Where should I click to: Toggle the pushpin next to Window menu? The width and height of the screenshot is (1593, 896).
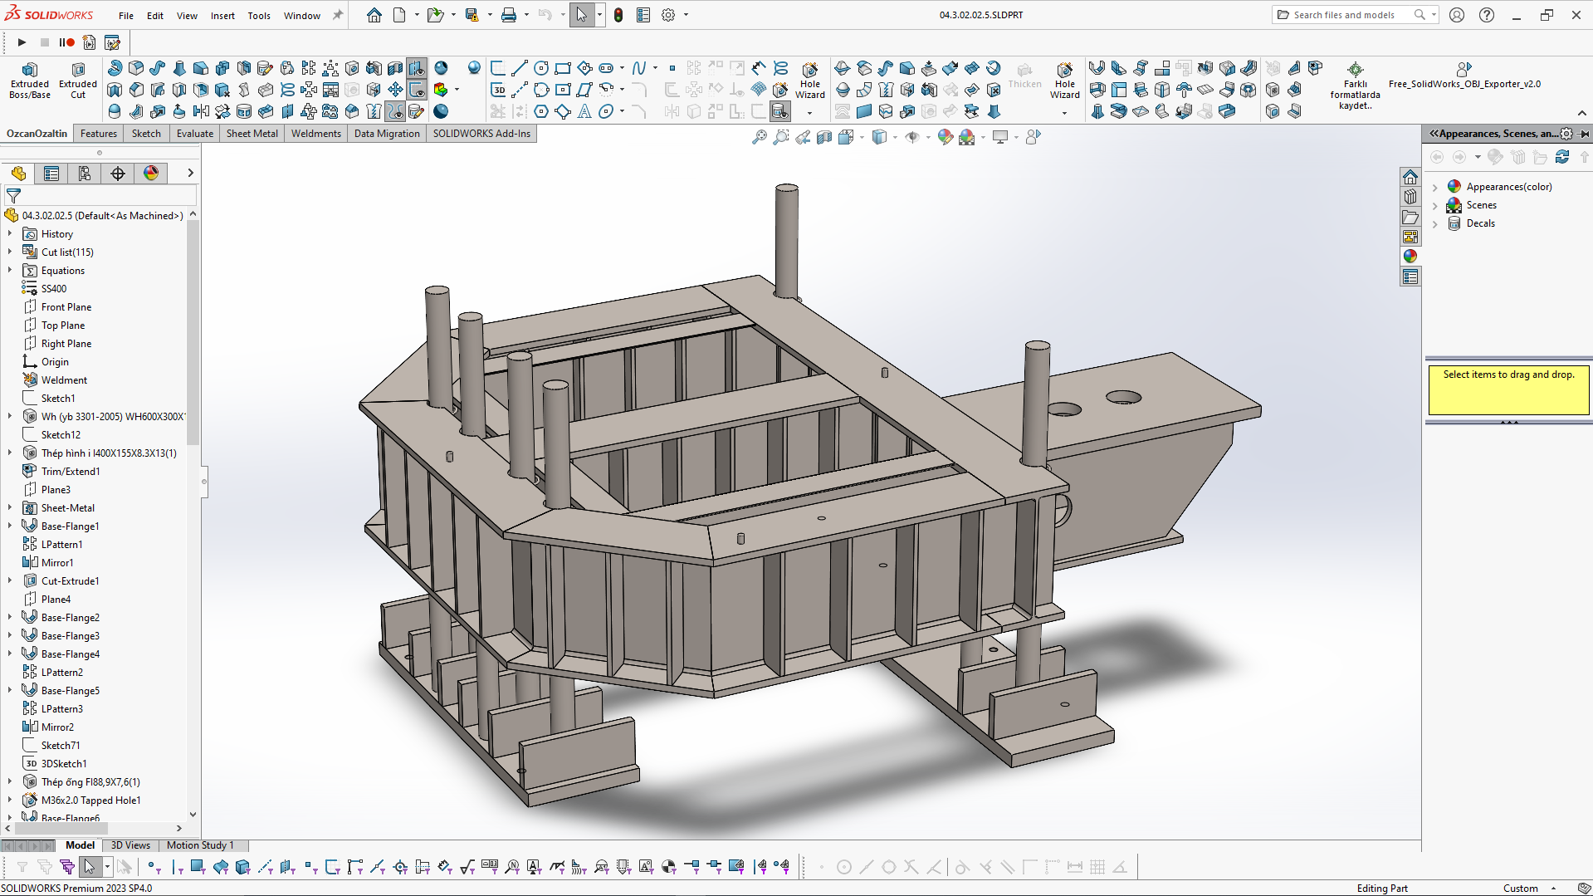pos(338,15)
